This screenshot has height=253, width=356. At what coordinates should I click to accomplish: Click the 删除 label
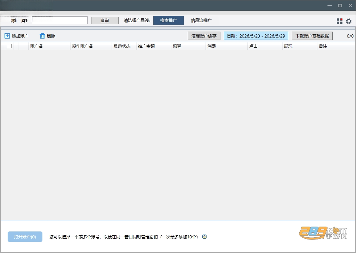pyautogui.click(x=51, y=36)
